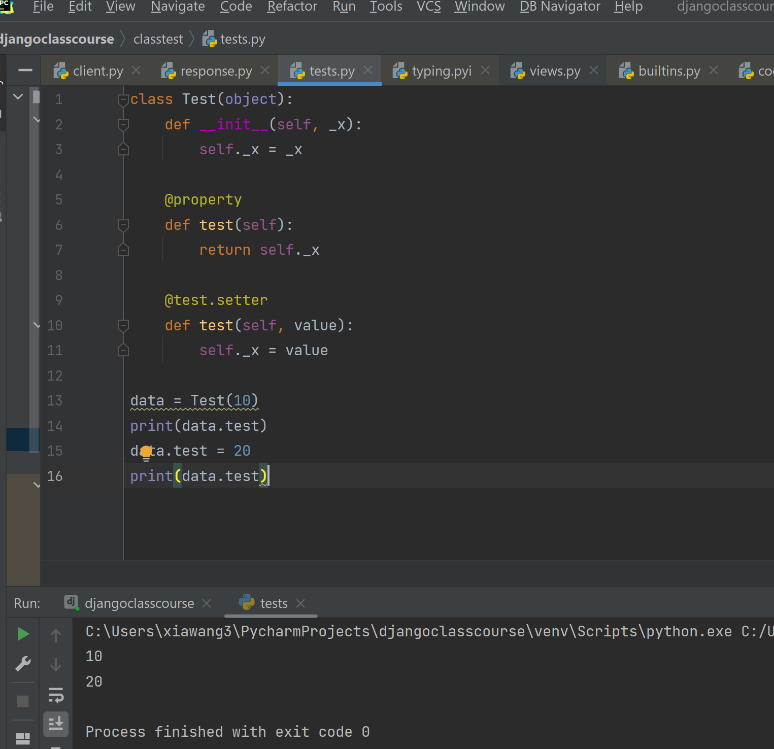Screen dimensions: 774x749
Task: Open the DB Navigator menu
Action: point(560,7)
